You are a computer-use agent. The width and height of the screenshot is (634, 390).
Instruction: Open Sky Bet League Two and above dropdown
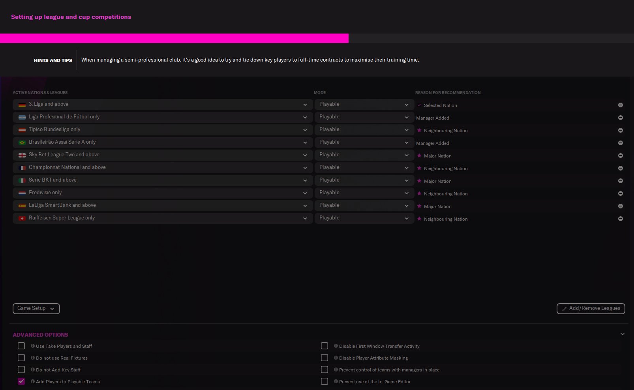pos(163,155)
